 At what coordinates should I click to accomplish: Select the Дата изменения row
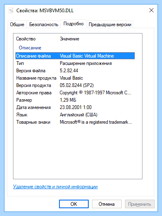[75, 107]
